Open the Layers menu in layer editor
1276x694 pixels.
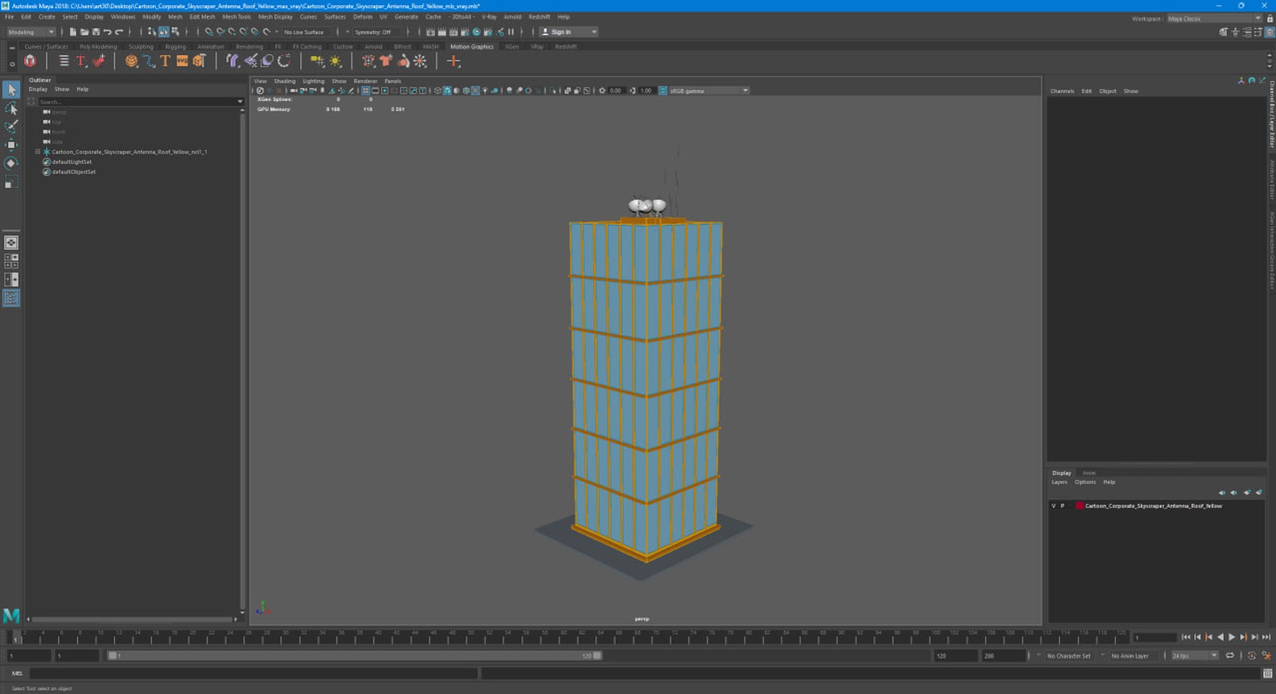point(1059,482)
